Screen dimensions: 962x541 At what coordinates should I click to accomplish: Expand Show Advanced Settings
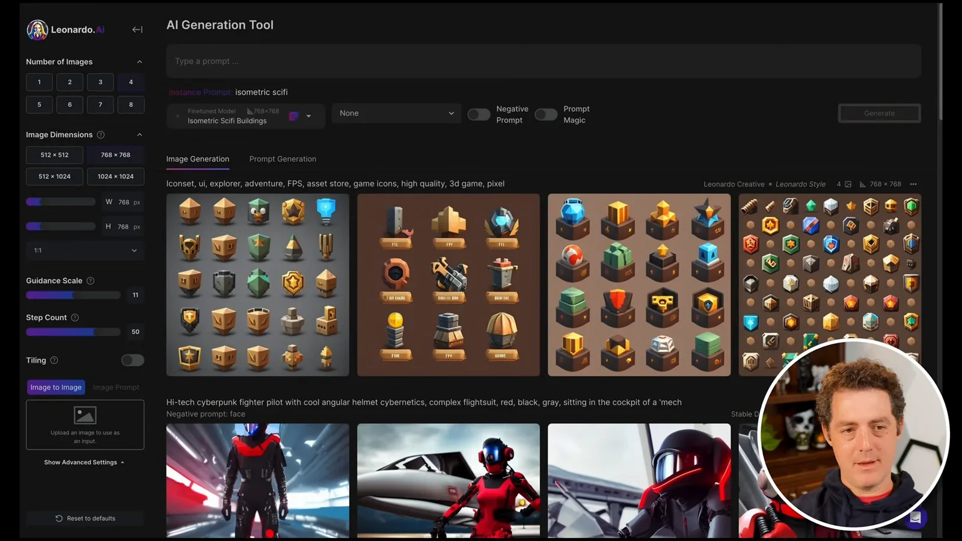[84, 462]
